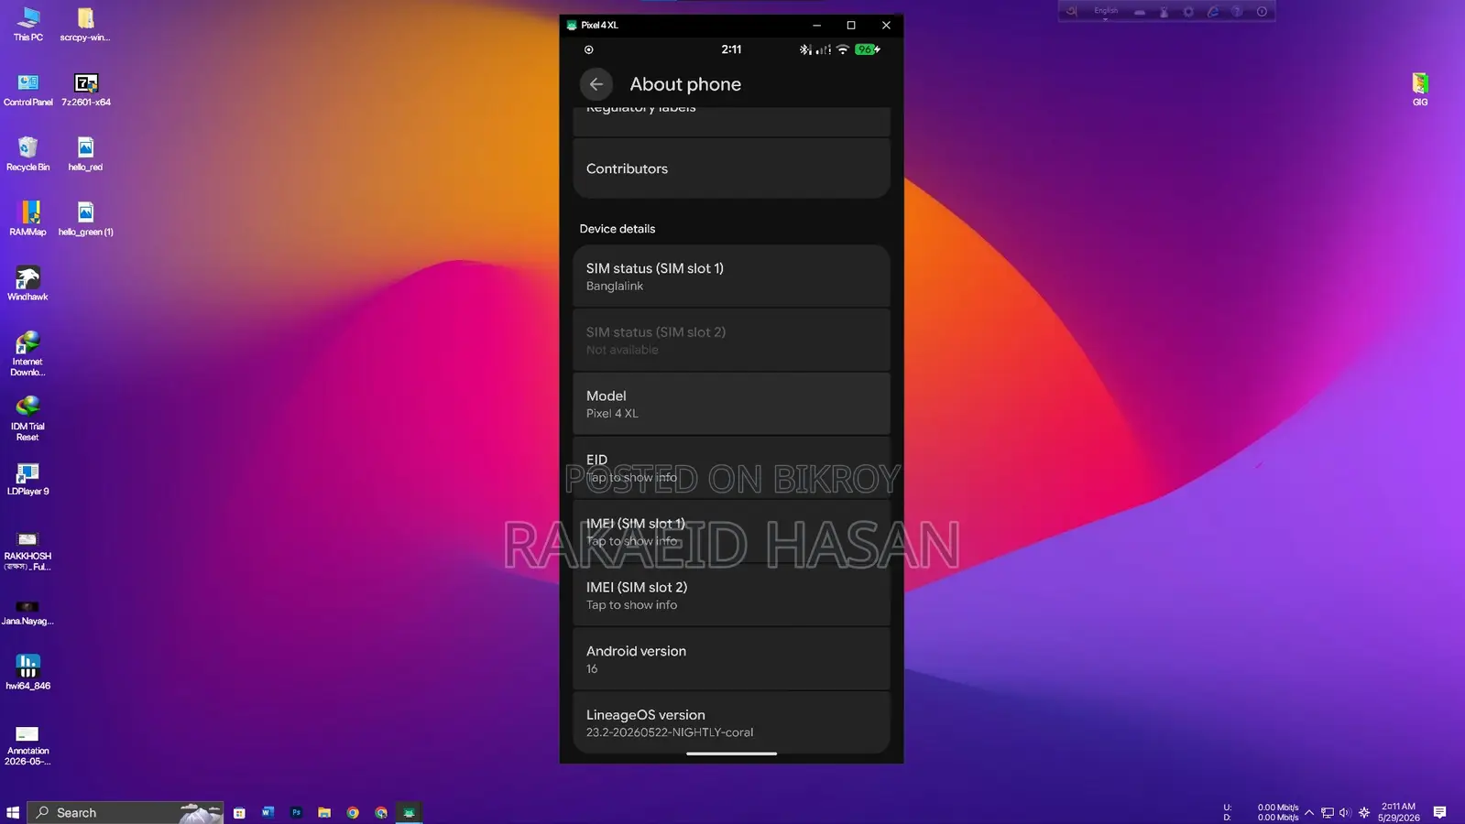
Task: Select the RAMMap desktop icon
Action: (28, 219)
